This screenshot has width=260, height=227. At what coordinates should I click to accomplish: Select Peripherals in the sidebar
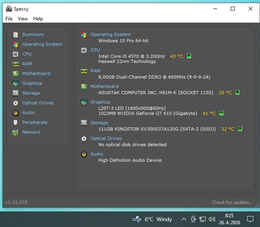pos(35,122)
